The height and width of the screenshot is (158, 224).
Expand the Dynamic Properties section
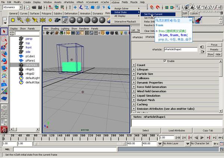tap(134, 82)
